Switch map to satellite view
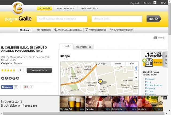This screenshot has width=171, height=115. click(x=118, y=64)
